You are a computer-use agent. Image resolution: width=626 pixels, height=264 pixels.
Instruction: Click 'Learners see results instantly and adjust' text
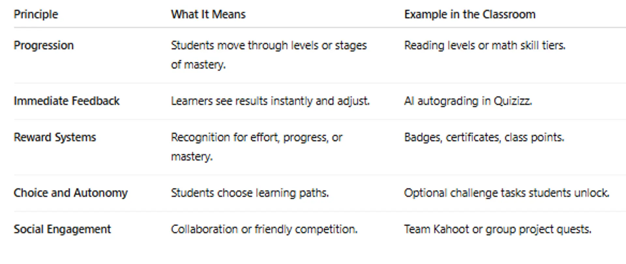(x=270, y=101)
